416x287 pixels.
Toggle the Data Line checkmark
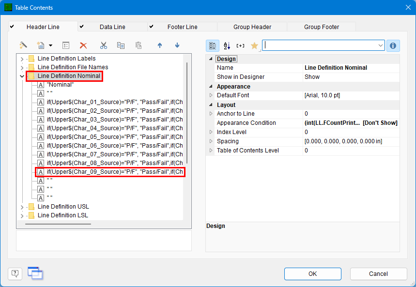pos(82,27)
